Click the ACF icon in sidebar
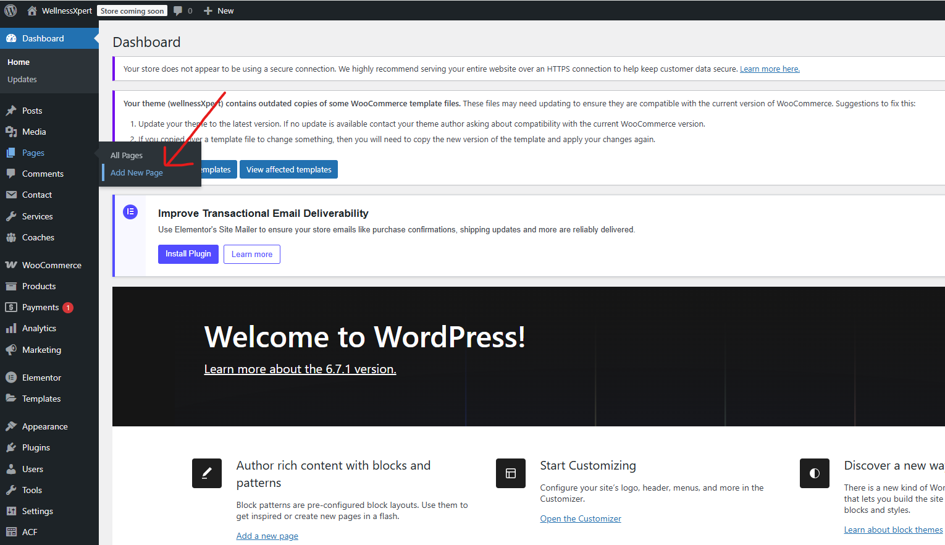The image size is (945, 545). tap(11, 532)
